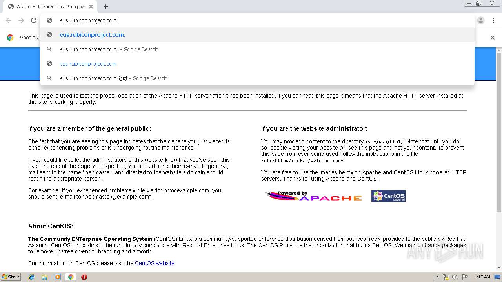The height and width of the screenshot is (282, 502).
Task: Go back in browser history
Action: [9, 20]
